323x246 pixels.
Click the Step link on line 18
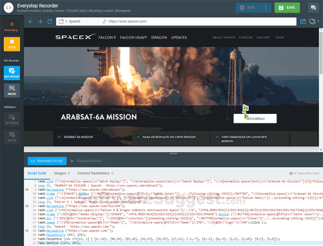[41, 227]
